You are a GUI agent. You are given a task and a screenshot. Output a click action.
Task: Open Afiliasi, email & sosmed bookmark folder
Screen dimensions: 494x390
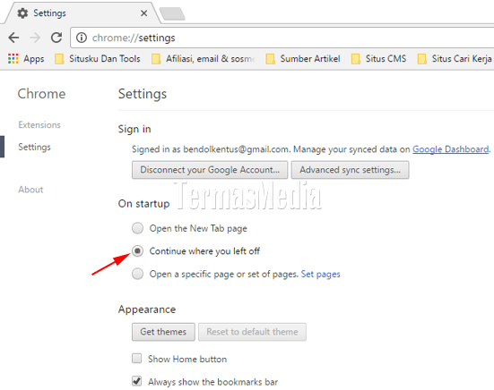click(203, 59)
